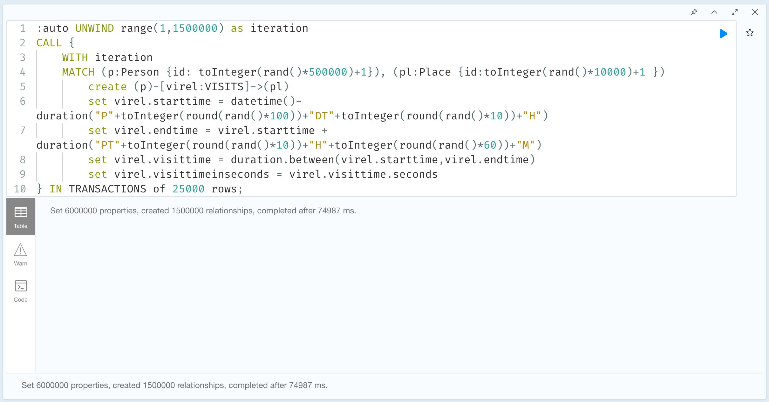
Task: Collapse the result frame with chevron
Action: coord(714,12)
